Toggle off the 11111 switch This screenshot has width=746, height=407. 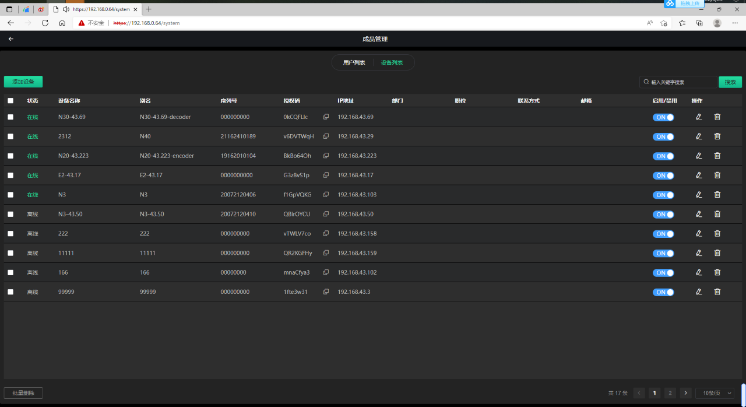coord(663,253)
